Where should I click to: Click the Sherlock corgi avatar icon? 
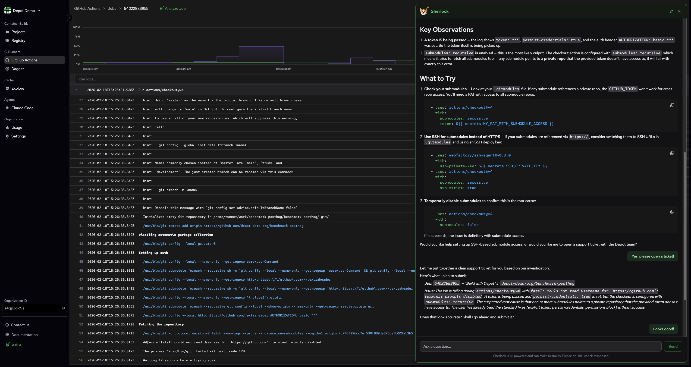coord(424,11)
